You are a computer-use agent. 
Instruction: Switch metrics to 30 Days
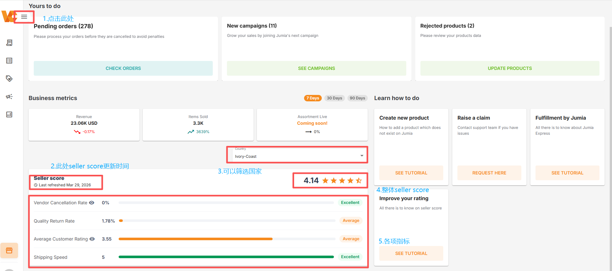point(334,98)
